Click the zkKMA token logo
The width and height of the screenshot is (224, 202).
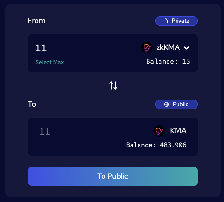coord(147,47)
